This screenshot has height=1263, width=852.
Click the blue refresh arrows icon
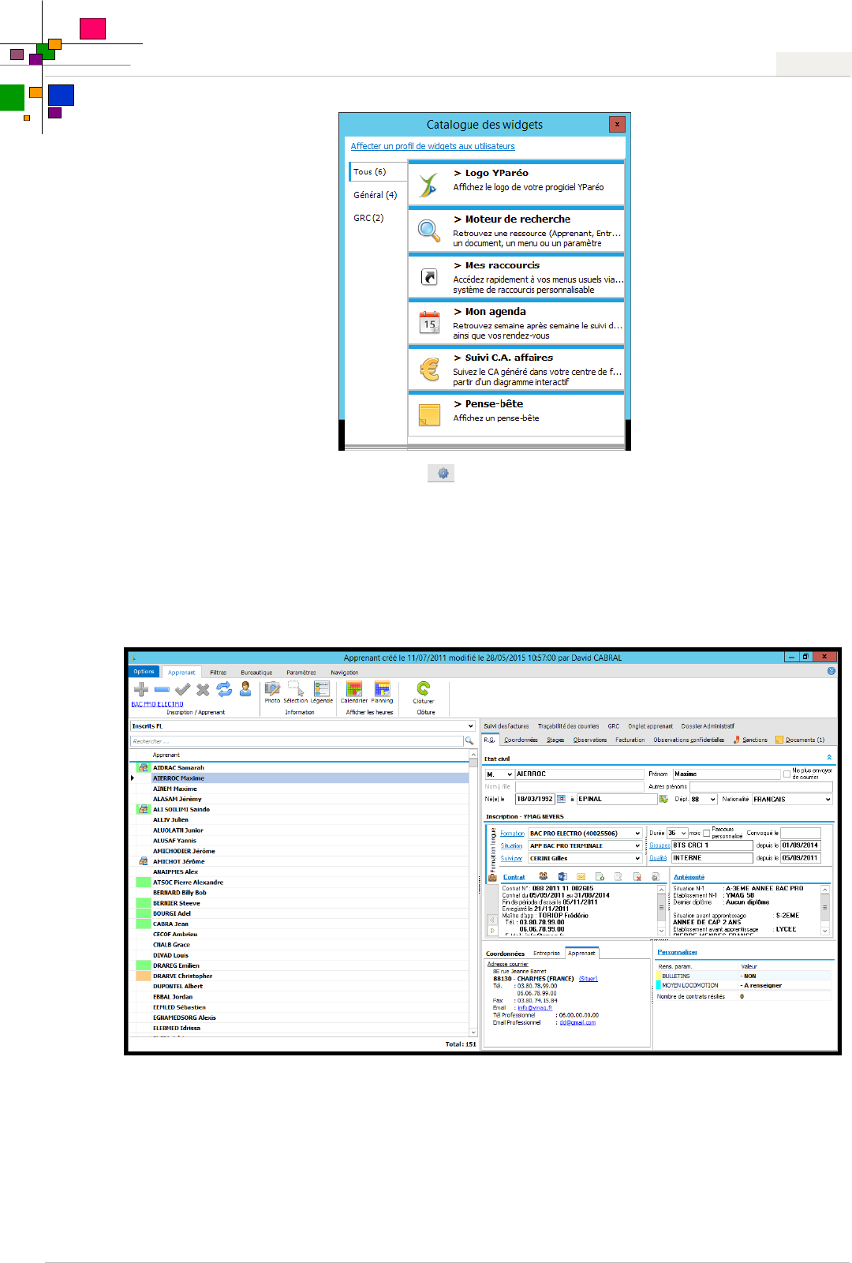click(x=224, y=689)
